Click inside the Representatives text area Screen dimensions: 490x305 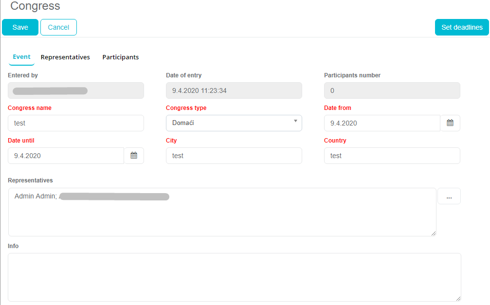pyautogui.click(x=222, y=216)
